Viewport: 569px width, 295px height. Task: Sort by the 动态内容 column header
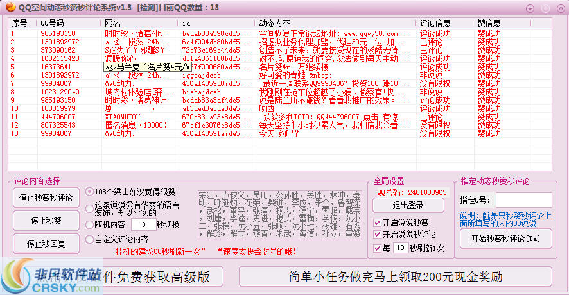point(335,23)
